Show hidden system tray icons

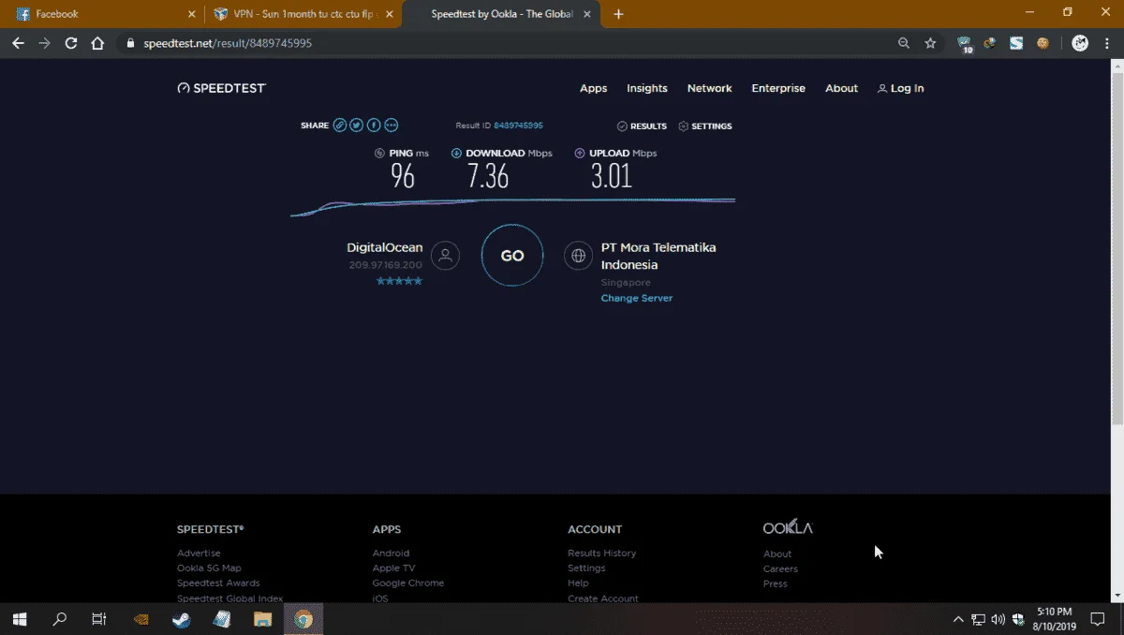tap(958, 619)
